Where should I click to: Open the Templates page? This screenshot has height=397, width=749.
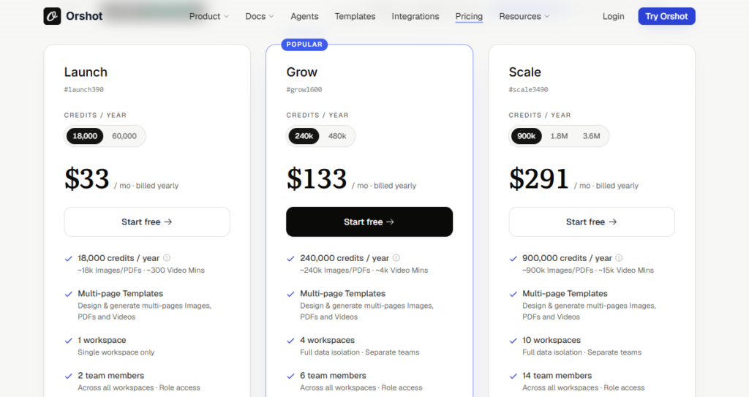[355, 16]
